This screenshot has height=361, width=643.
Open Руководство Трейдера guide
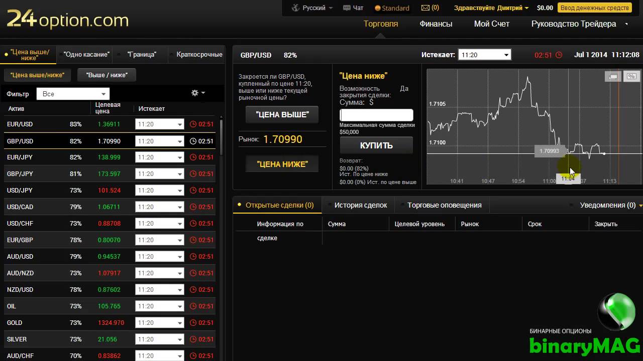click(x=574, y=24)
